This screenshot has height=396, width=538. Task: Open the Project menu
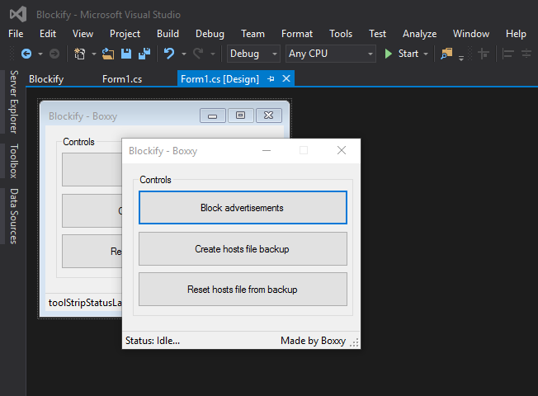(x=125, y=34)
